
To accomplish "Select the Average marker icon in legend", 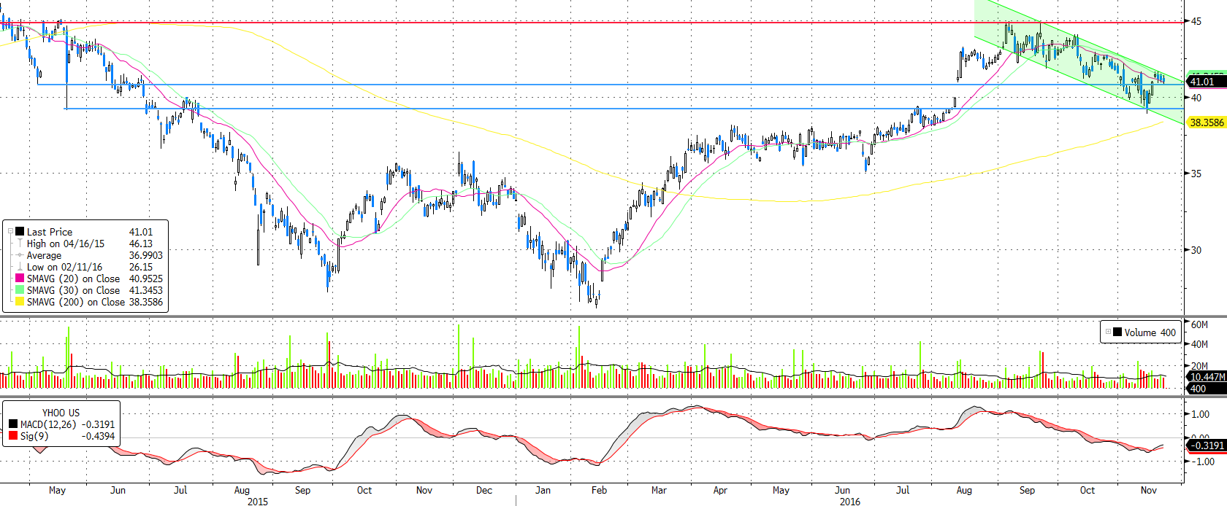I will coord(20,255).
